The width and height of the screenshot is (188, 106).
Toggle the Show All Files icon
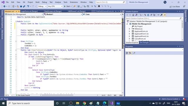[154, 15]
